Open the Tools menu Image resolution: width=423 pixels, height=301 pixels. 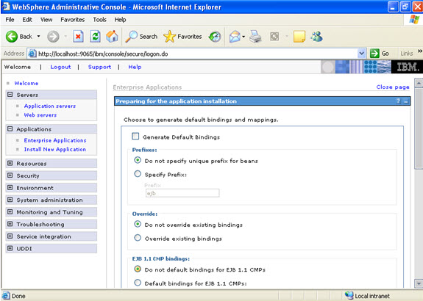[99, 20]
